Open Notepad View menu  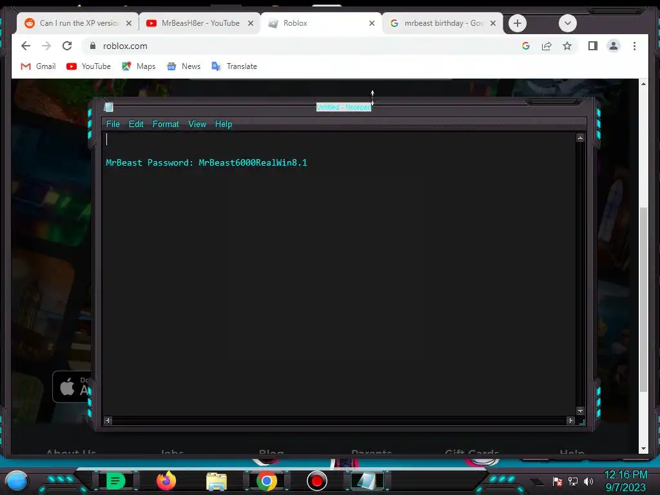(x=197, y=124)
